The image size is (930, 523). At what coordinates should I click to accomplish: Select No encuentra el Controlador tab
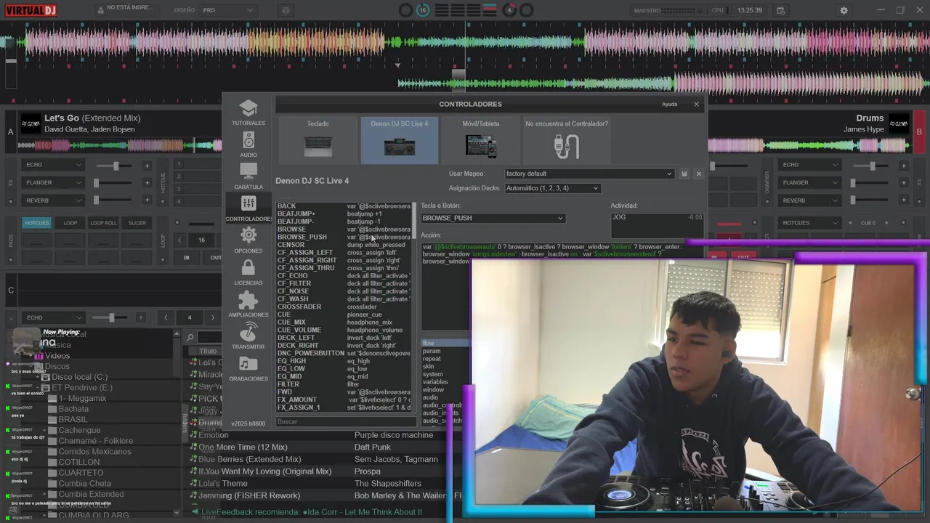pyautogui.click(x=567, y=140)
